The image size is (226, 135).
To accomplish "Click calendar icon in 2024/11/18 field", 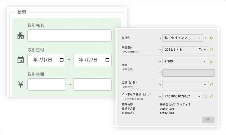I will (200, 50).
